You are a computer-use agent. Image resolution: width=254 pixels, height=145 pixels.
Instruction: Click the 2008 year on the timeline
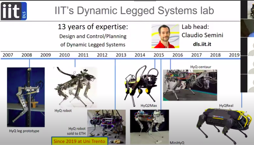click(x=27, y=55)
